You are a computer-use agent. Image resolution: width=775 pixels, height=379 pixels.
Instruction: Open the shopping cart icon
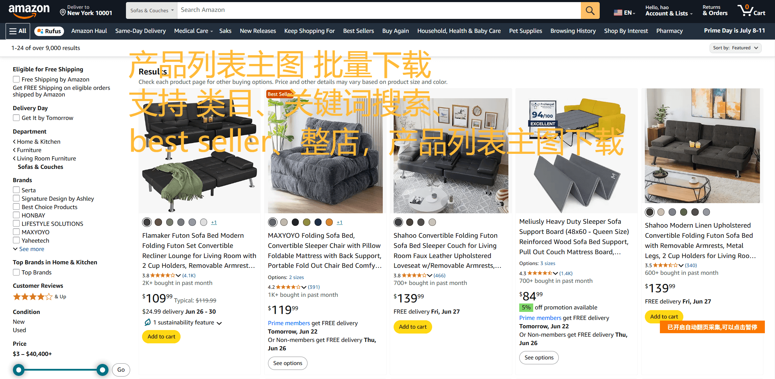[x=751, y=10]
